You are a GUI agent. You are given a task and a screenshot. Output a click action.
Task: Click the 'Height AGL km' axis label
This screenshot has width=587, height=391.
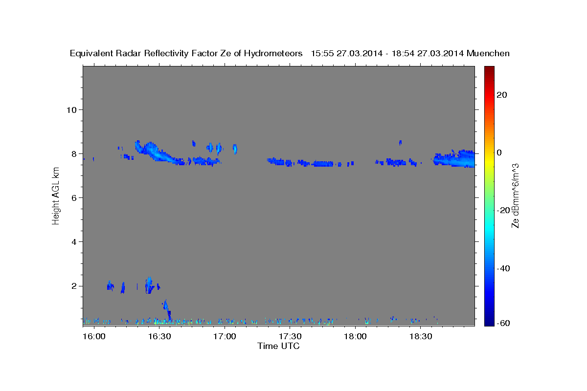pyautogui.click(x=56, y=195)
